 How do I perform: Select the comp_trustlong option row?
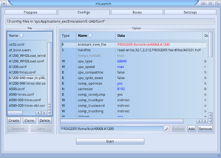[x=134, y=111]
